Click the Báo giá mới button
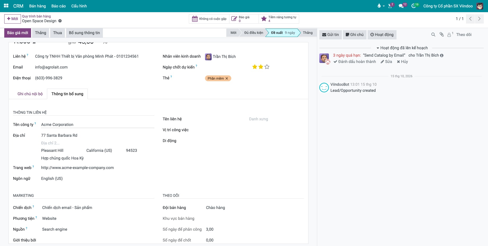 18,33
